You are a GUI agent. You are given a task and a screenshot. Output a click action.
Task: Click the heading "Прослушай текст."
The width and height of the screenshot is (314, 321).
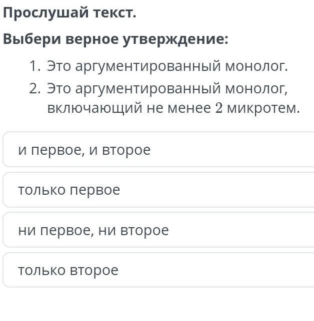coord(69,13)
